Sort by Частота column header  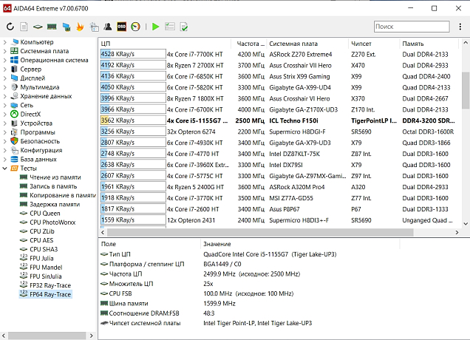[x=250, y=44]
